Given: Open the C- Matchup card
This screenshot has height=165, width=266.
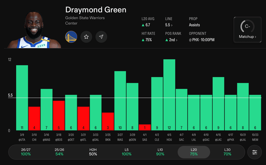Looking at the screenshot, I should coord(248,30).
